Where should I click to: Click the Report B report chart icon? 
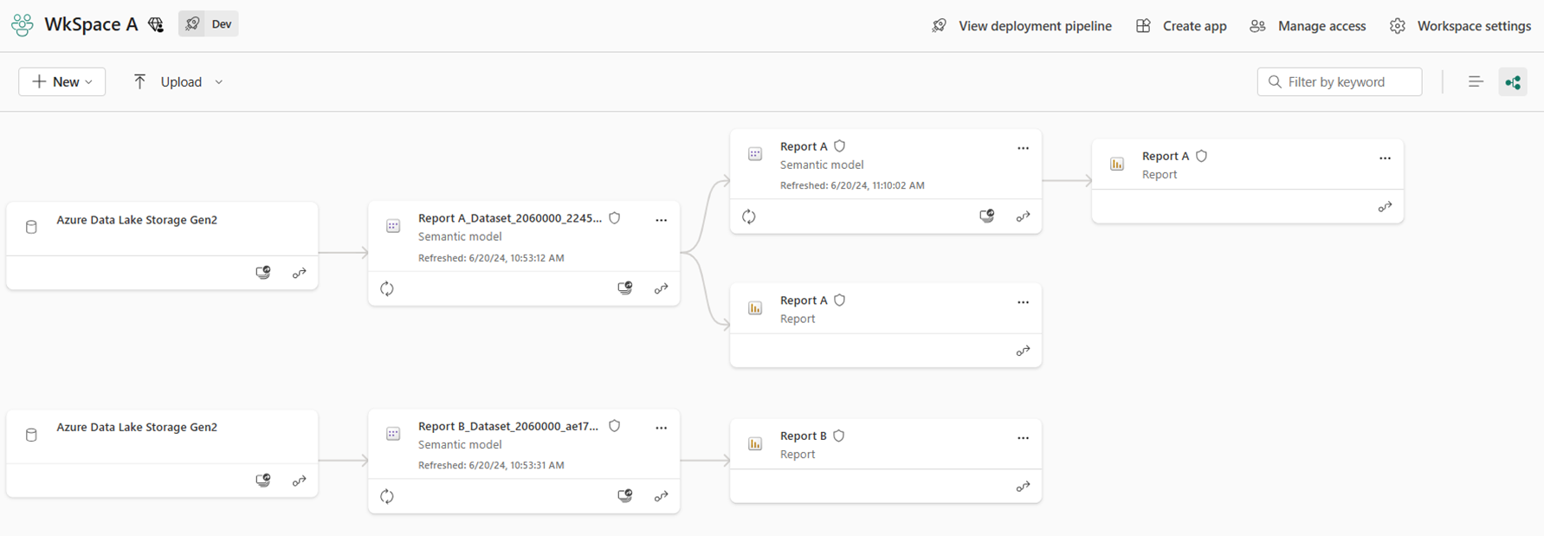[x=755, y=443]
